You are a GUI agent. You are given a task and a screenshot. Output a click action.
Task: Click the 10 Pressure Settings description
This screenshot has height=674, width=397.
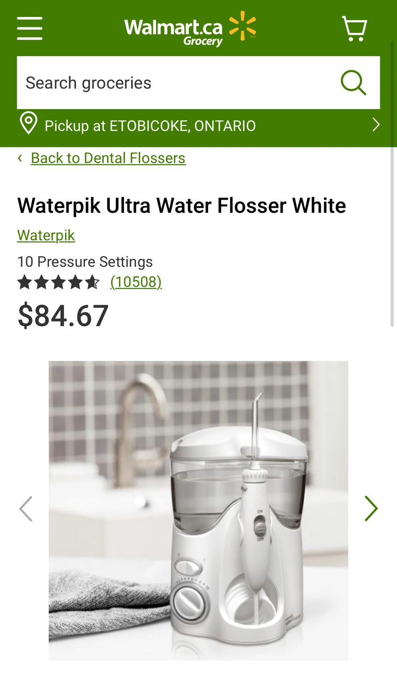(x=85, y=262)
